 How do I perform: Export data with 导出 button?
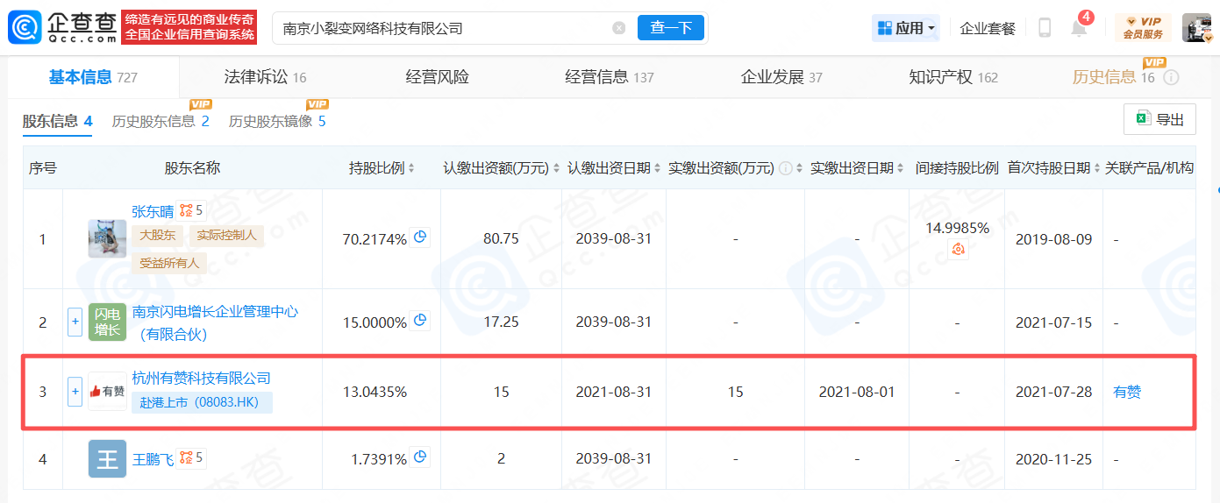click(x=1159, y=120)
